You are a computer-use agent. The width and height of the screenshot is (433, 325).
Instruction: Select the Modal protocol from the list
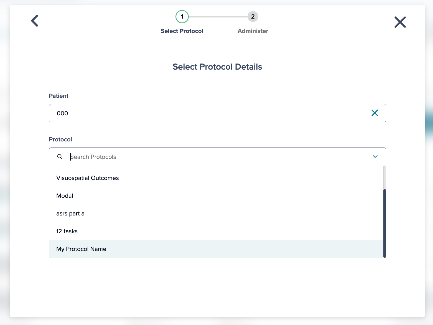(x=65, y=195)
